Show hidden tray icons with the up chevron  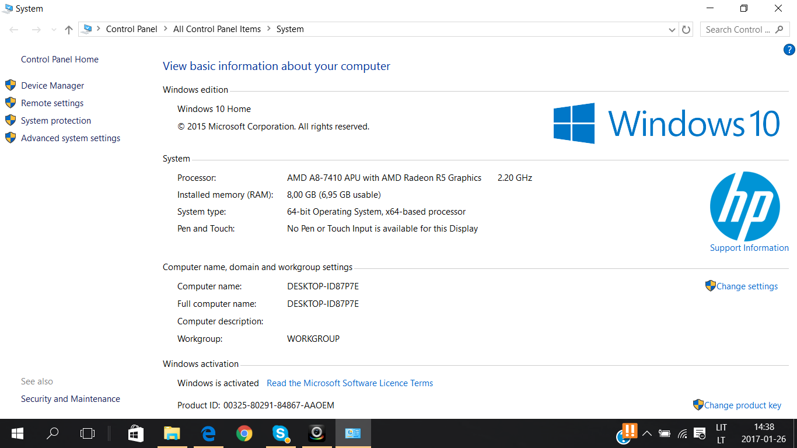pos(646,433)
